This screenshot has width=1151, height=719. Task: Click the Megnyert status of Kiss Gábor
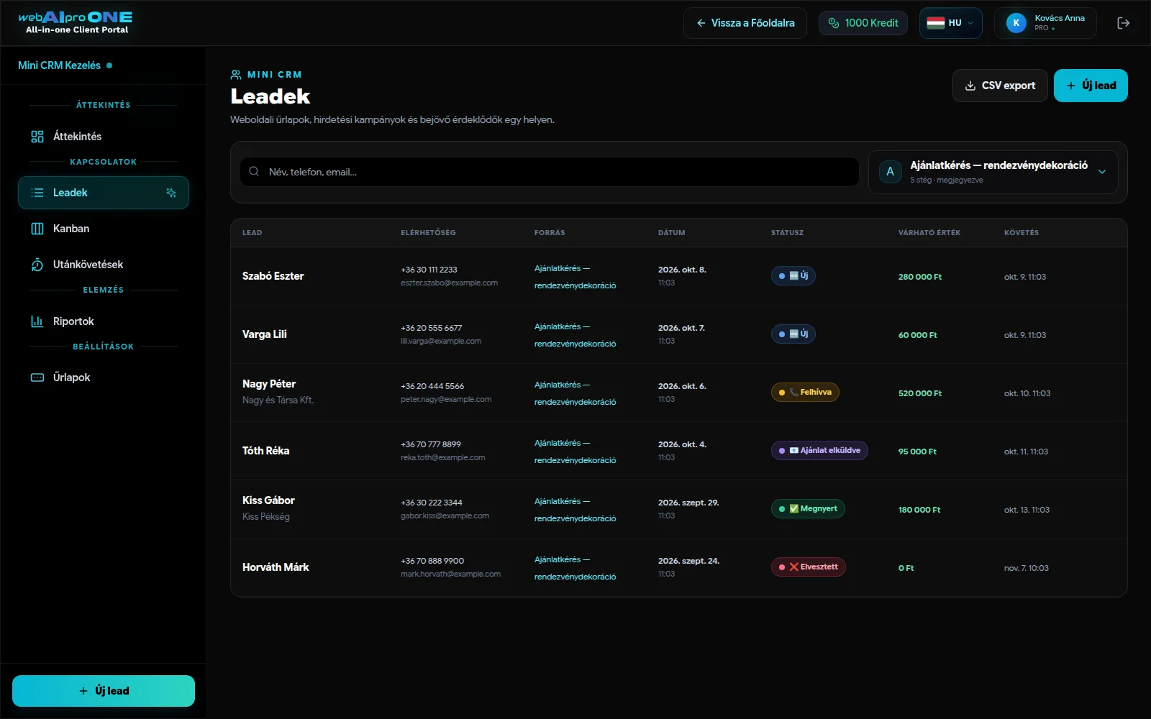[808, 509]
